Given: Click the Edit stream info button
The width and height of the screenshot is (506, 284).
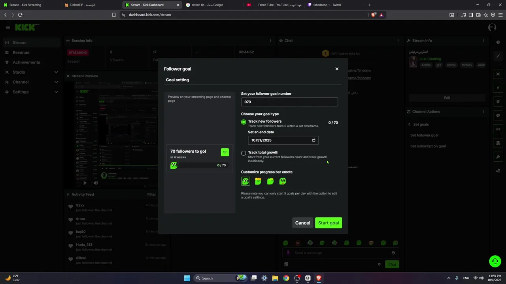Looking at the screenshot, I should [x=447, y=98].
